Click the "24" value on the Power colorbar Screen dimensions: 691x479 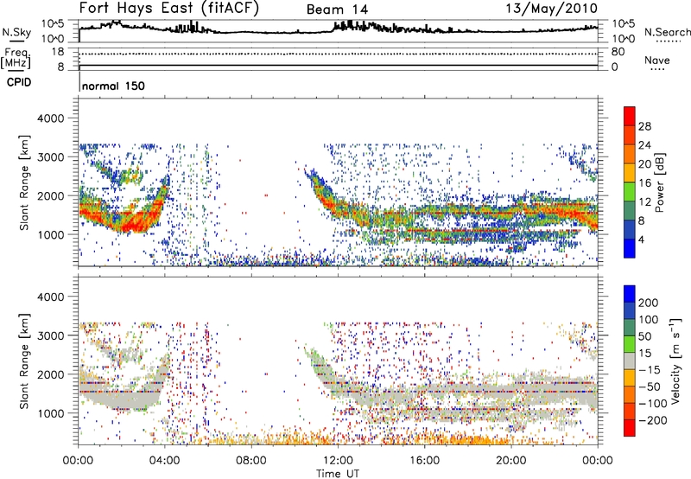pyautogui.click(x=644, y=145)
